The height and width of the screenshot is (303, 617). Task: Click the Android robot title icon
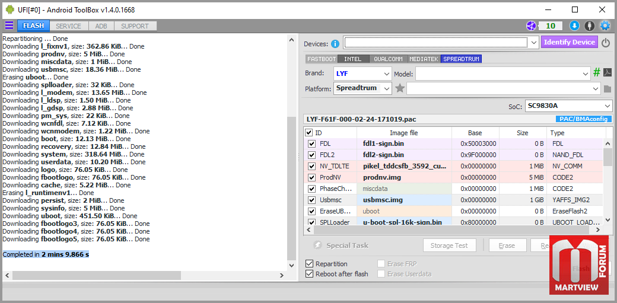10,9
